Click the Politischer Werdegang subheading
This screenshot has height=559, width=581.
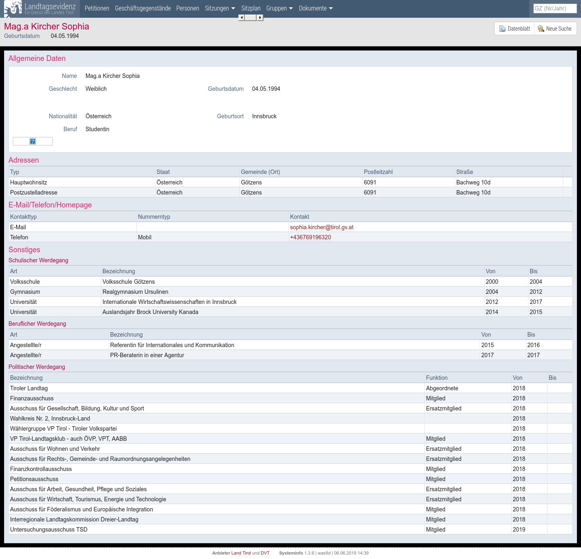37,367
